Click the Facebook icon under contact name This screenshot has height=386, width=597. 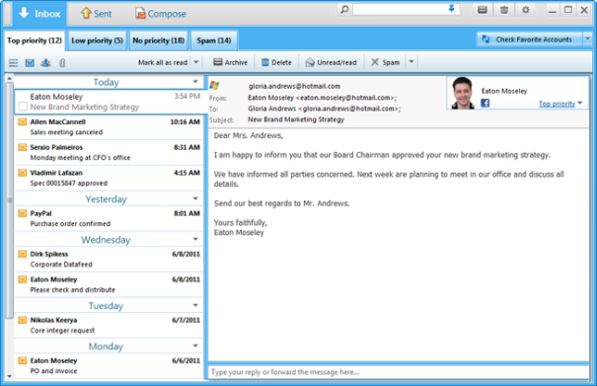click(485, 103)
